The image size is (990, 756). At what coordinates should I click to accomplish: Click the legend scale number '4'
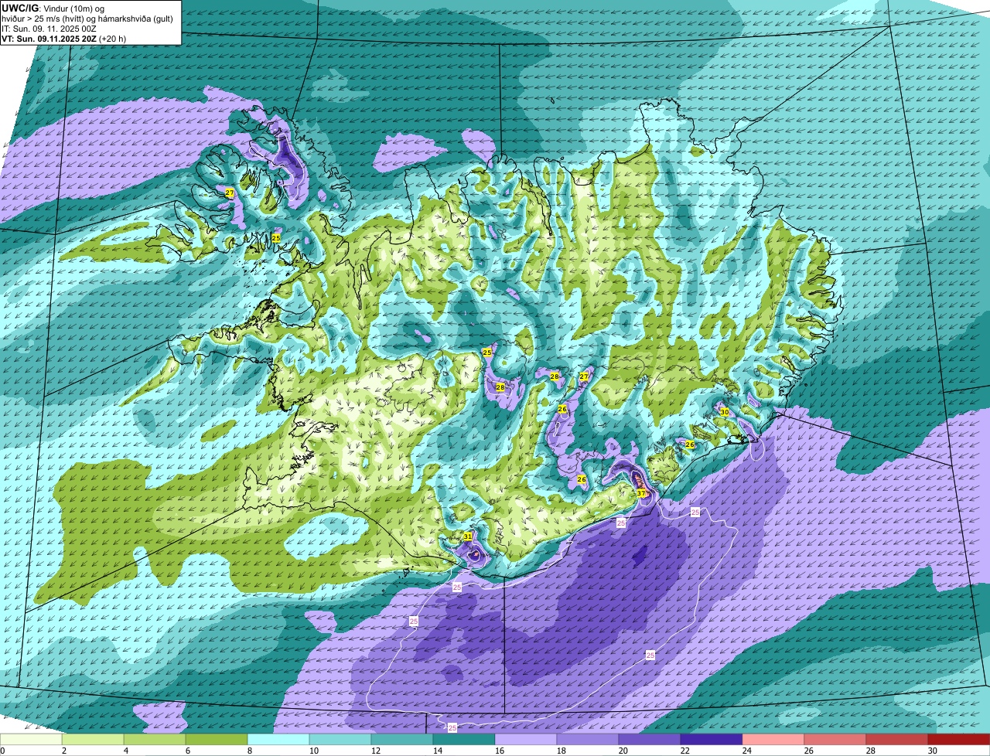coord(125,751)
